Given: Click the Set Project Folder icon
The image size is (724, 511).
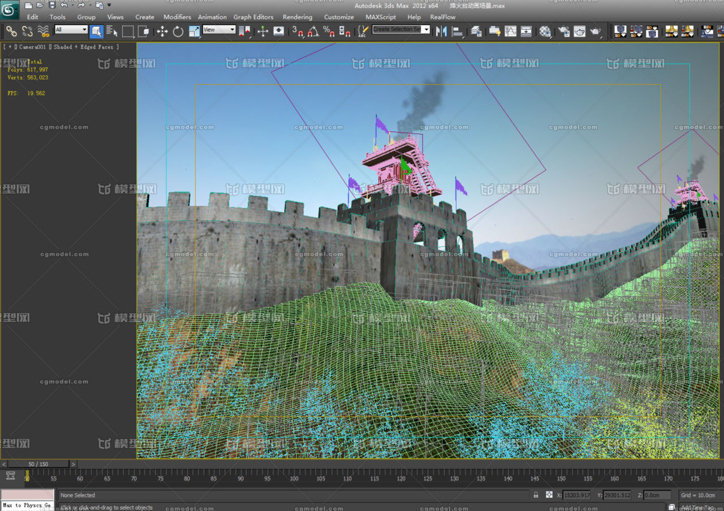Looking at the screenshot, I should [x=99, y=5].
